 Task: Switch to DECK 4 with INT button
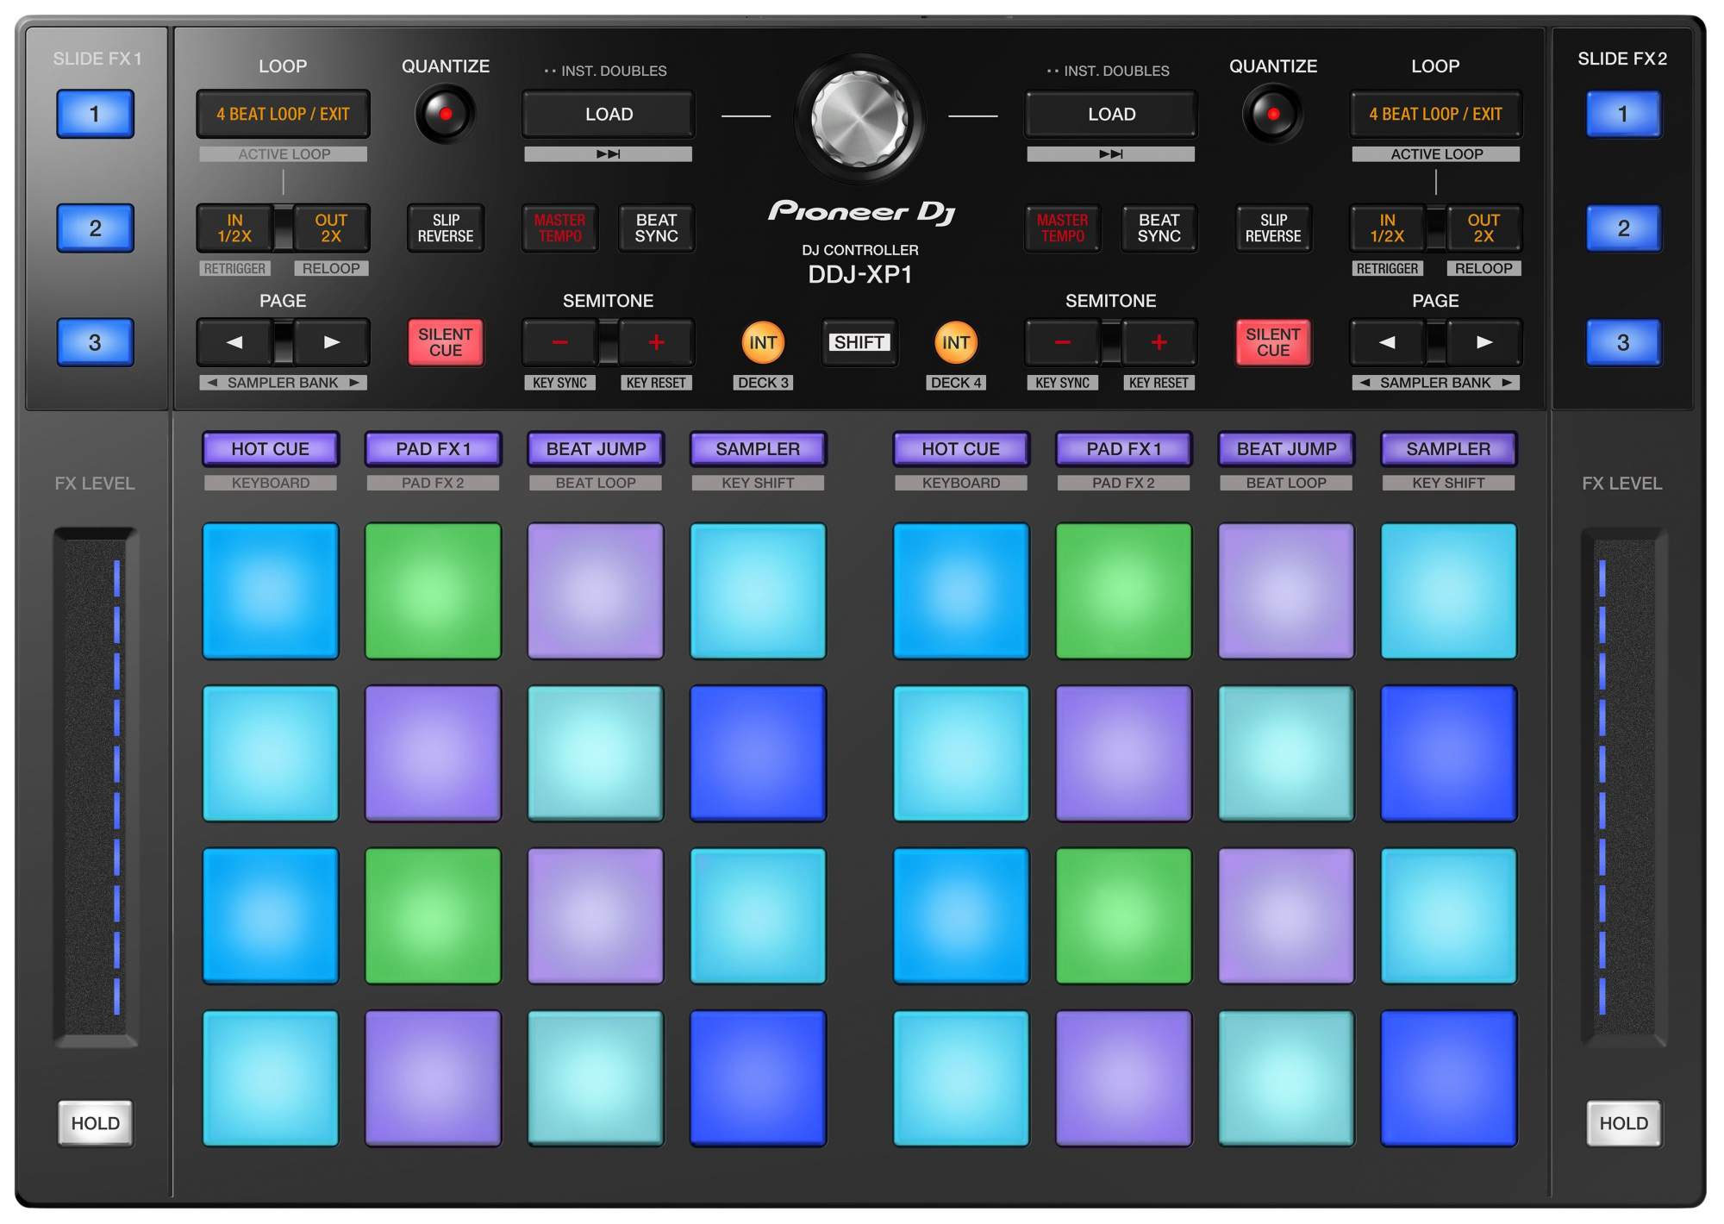click(x=955, y=342)
